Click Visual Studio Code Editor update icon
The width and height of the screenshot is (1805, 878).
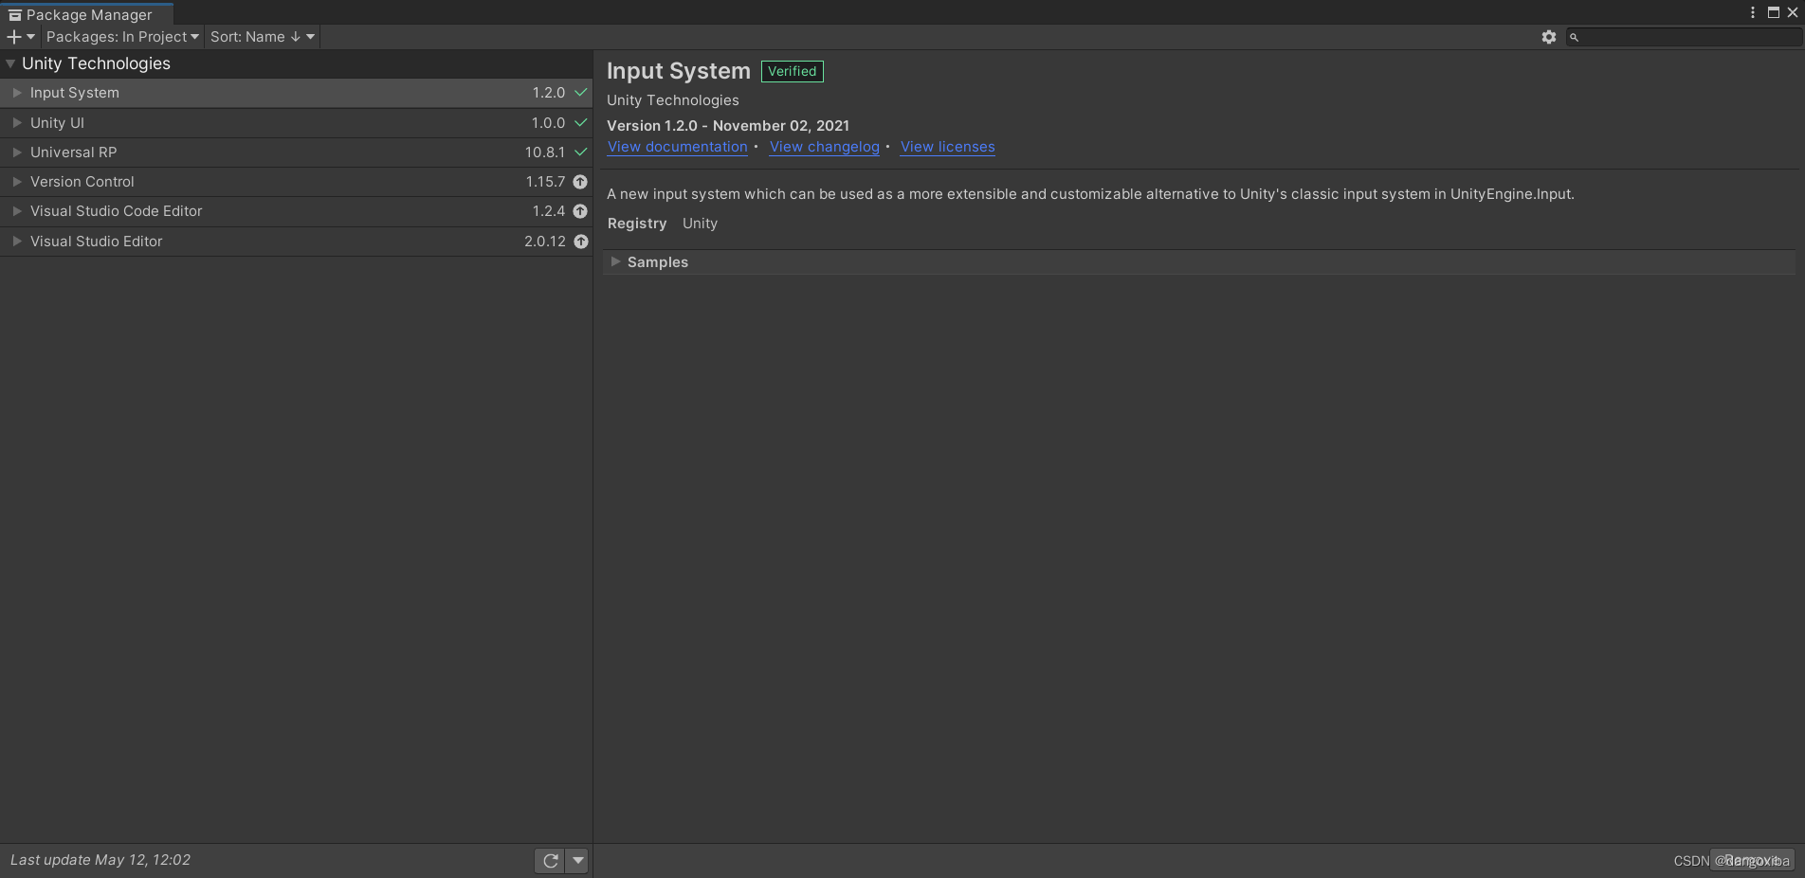pyautogui.click(x=580, y=211)
